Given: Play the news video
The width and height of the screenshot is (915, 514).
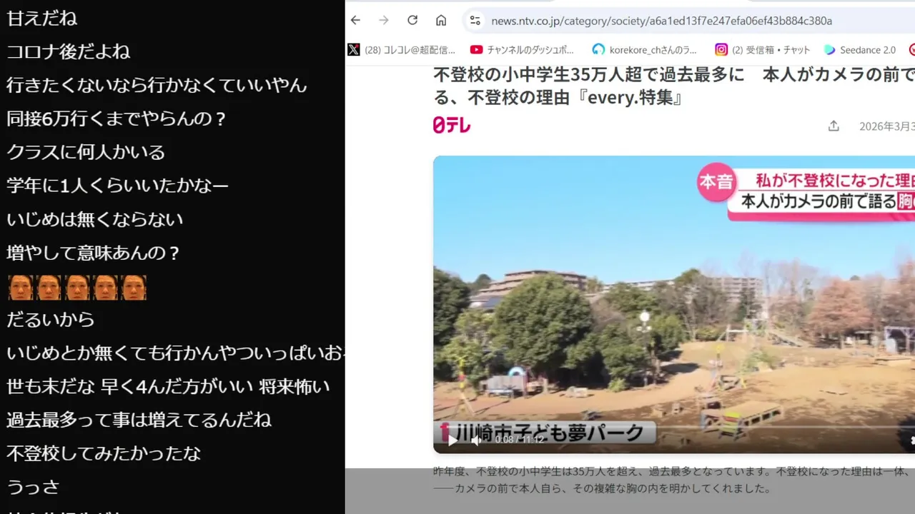Looking at the screenshot, I should pyautogui.click(x=452, y=440).
